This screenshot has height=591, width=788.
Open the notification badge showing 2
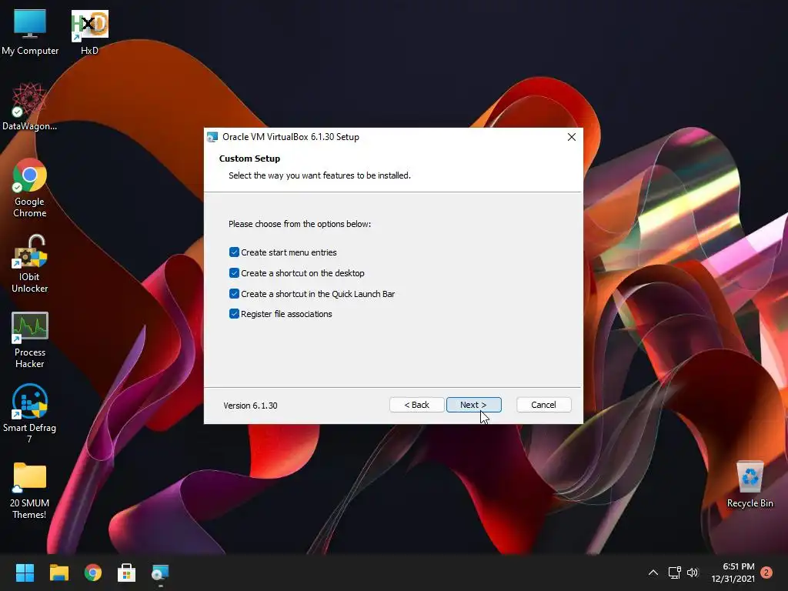coord(766,573)
